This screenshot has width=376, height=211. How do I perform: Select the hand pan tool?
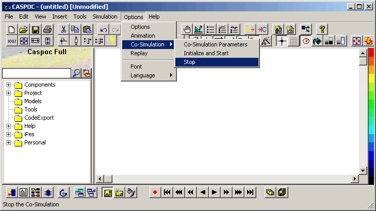click(187, 29)
